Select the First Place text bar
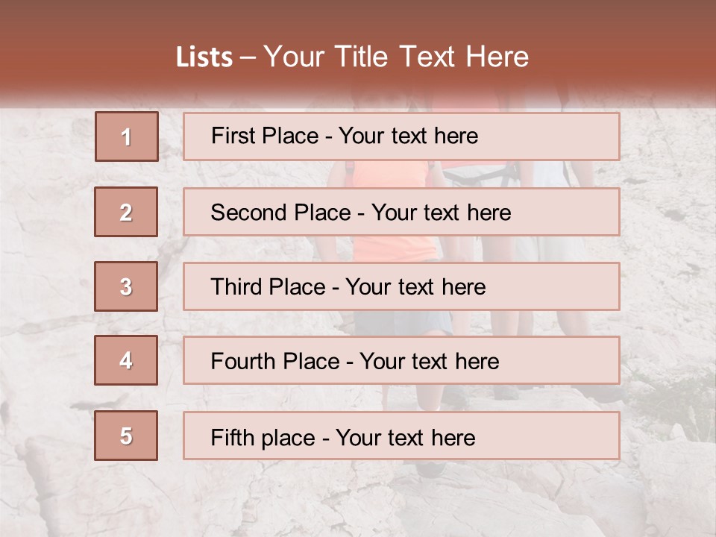This screenshot has width=716, height=537. point(401,136)
